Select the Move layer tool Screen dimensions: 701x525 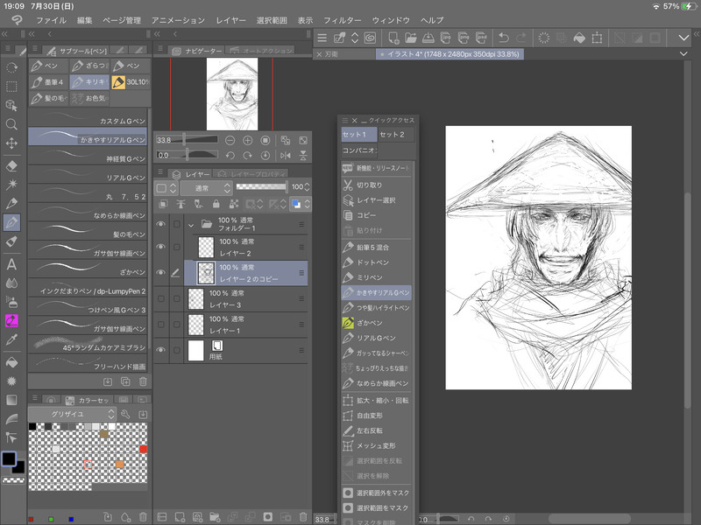click(x=12, y=143)
